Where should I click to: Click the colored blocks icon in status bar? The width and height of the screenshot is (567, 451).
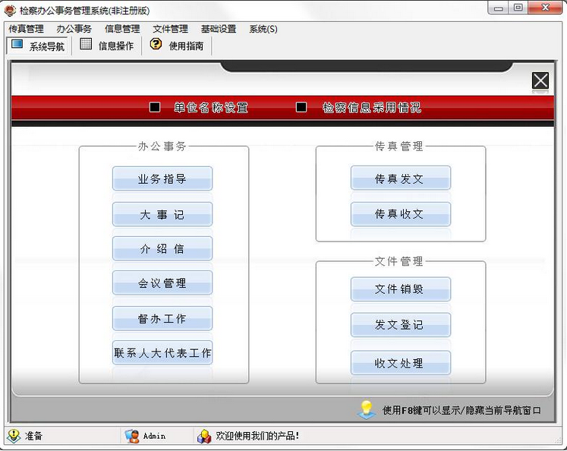click(x=204, y=436)
